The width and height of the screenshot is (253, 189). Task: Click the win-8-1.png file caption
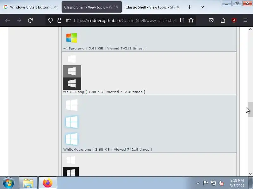[x=104, y=92]
